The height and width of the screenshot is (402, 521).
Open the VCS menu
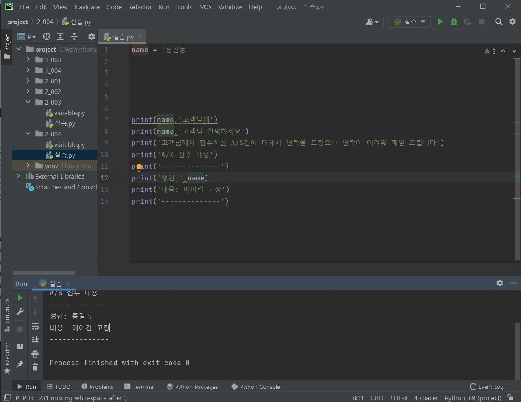[x=205, y=7]
